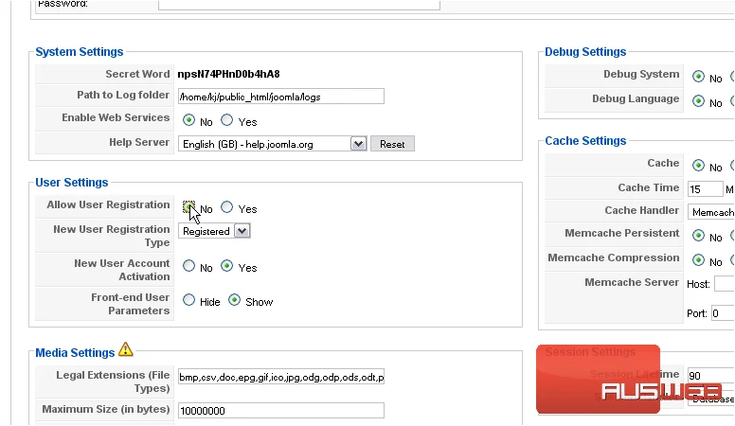Click the Debug Settings heading

[x=585, y=51]
